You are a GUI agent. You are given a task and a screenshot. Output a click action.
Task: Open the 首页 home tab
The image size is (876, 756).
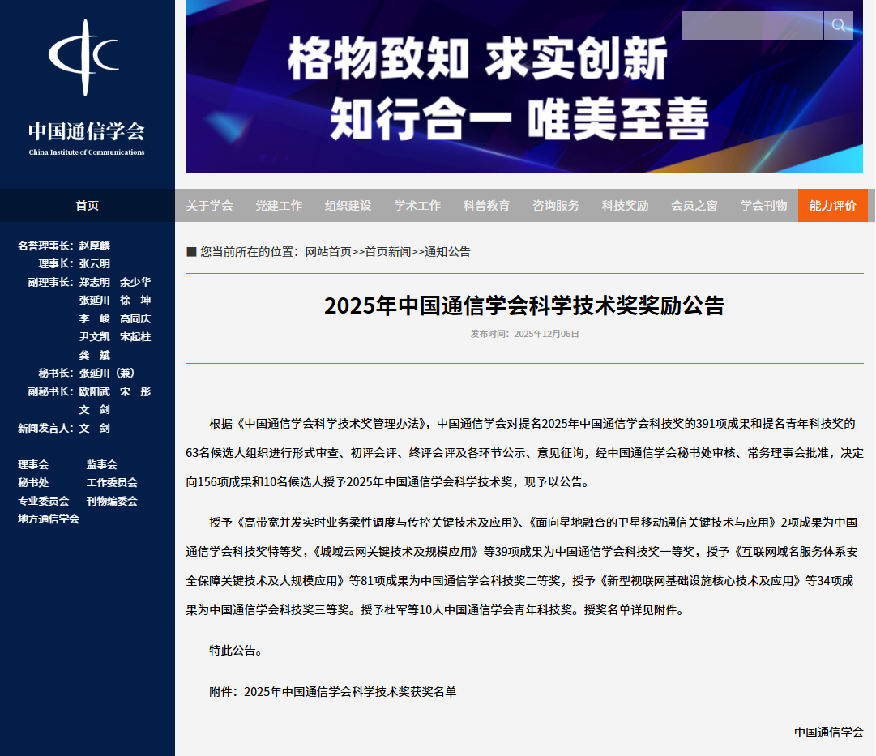click(x=87, y=206)
